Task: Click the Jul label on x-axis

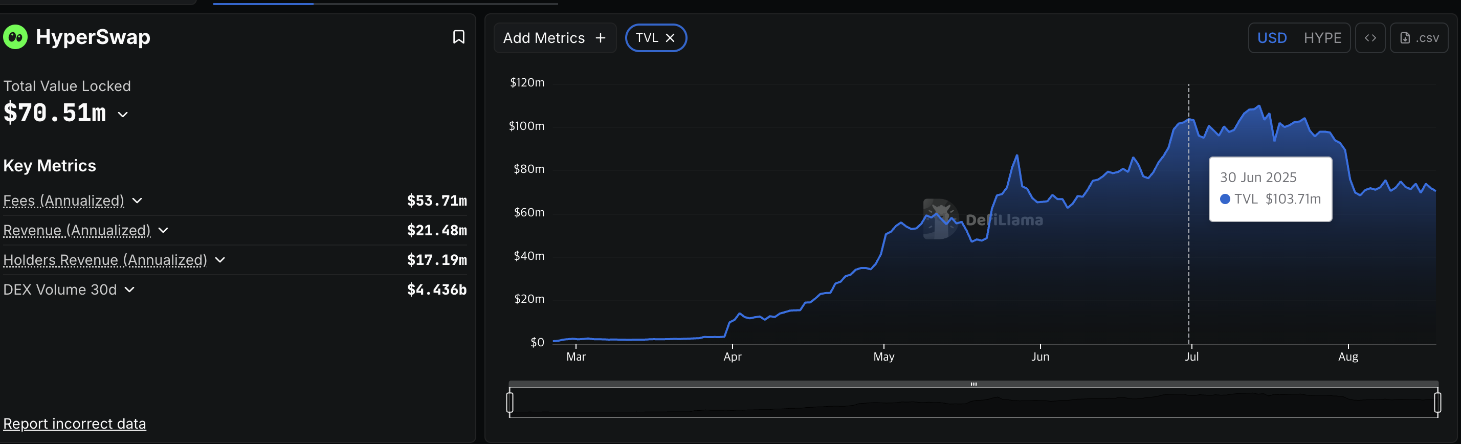Action: tap(1191, 357)
